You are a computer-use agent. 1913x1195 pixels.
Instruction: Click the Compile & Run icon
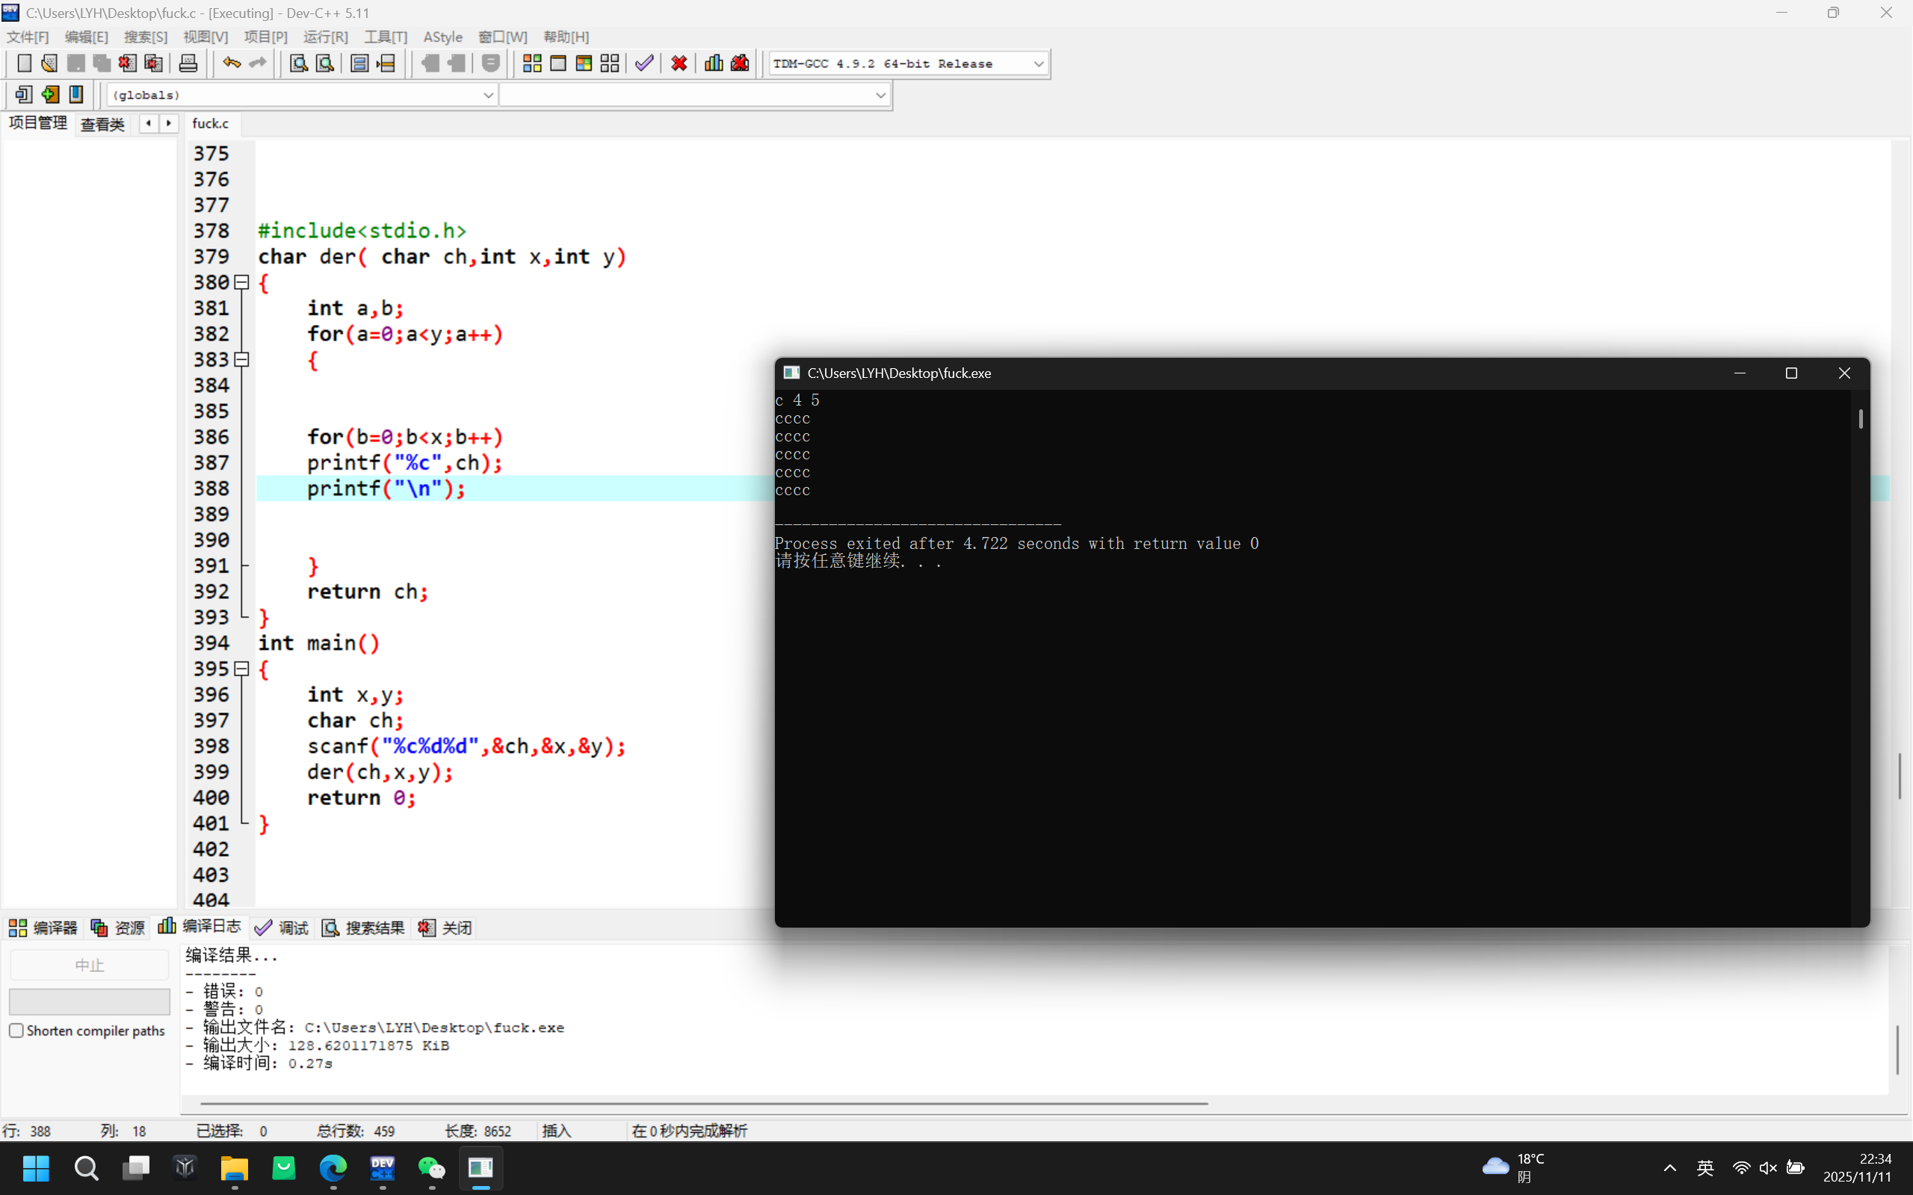click(584, 63)
